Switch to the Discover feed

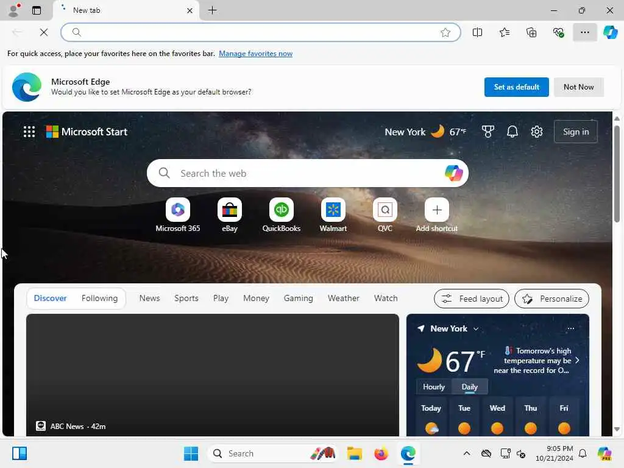pyautogui.click(x=50, y=298)
